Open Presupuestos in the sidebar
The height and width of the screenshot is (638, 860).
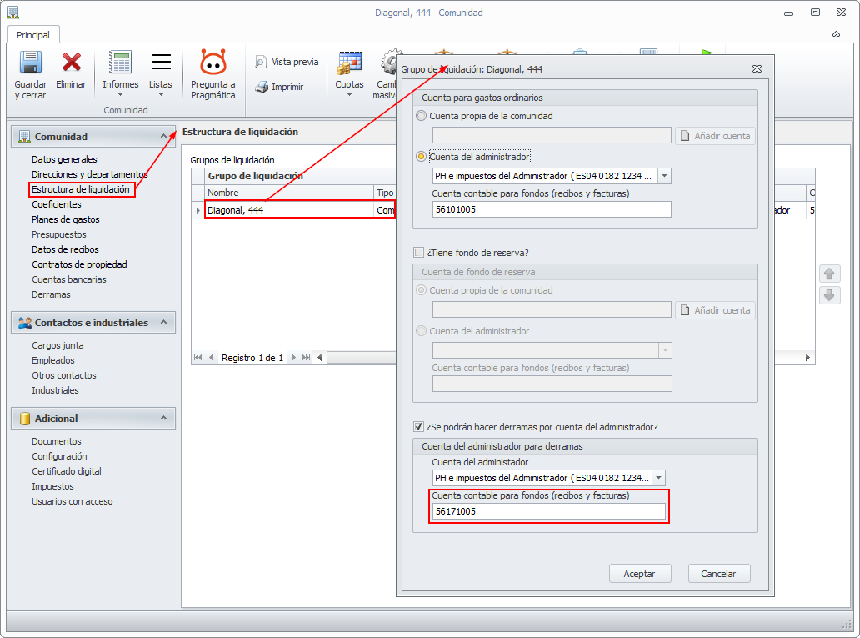coord(59,234)
